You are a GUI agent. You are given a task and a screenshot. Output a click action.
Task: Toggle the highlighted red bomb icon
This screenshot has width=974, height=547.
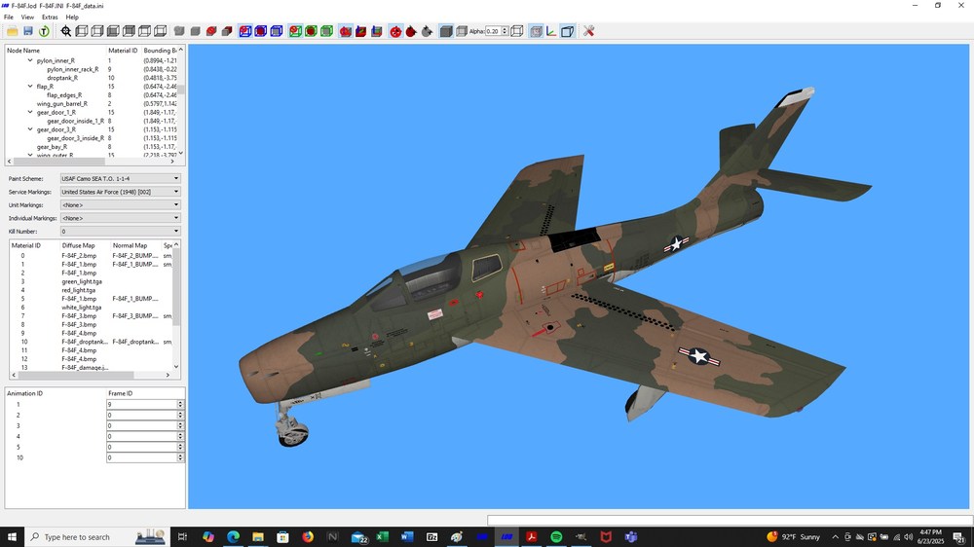395,31
